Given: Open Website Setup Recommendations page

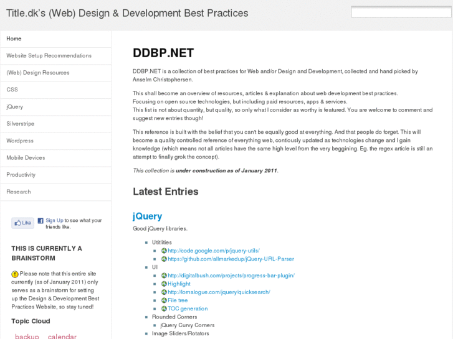Looking at the screenshot, I should [x=55, y=56].
